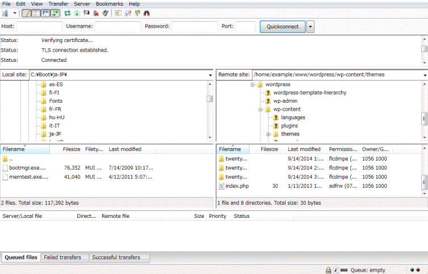Open the Transfer menu

coord(58,4)
